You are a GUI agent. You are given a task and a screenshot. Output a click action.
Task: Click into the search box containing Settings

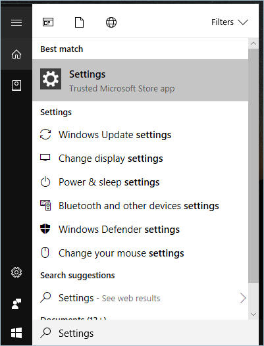point(145,333)
